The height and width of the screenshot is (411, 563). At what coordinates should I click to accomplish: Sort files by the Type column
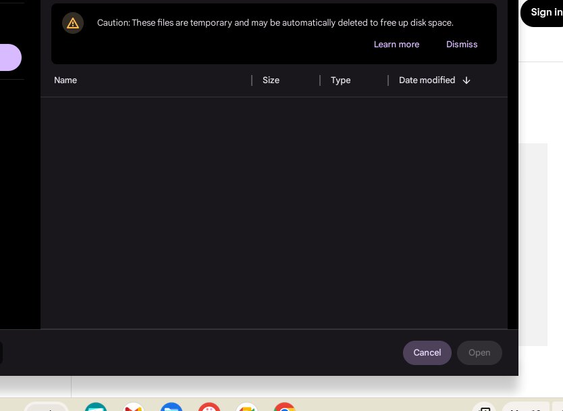pos(340,80)
